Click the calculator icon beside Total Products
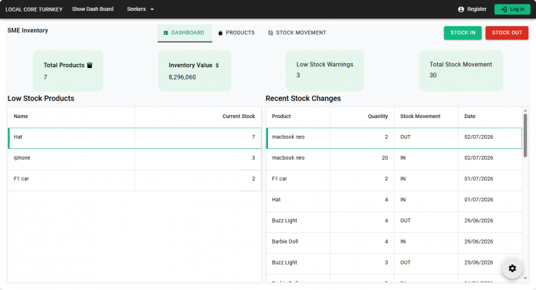Image resolution: width=536 pixels, height=290 pixels. click(x=90, y=65)
